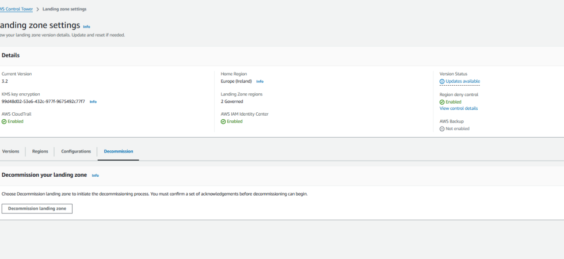Viewport: 564px width, 259px height.
Task: Click the Updates available status link
Action: 463,81
